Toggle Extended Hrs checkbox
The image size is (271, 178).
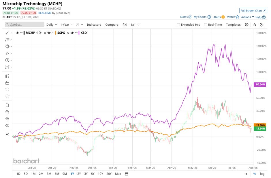(x=178, y=25)
